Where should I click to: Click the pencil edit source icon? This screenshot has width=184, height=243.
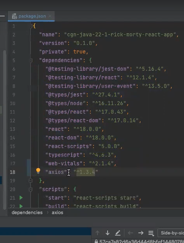[x=118, y=233]
